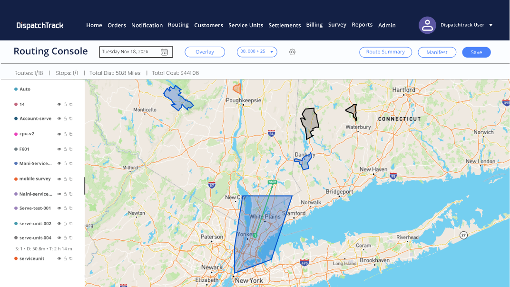This screenshot has width=510, height=287.
Task: Select the Routing menu item
Action: click(178, 25)
